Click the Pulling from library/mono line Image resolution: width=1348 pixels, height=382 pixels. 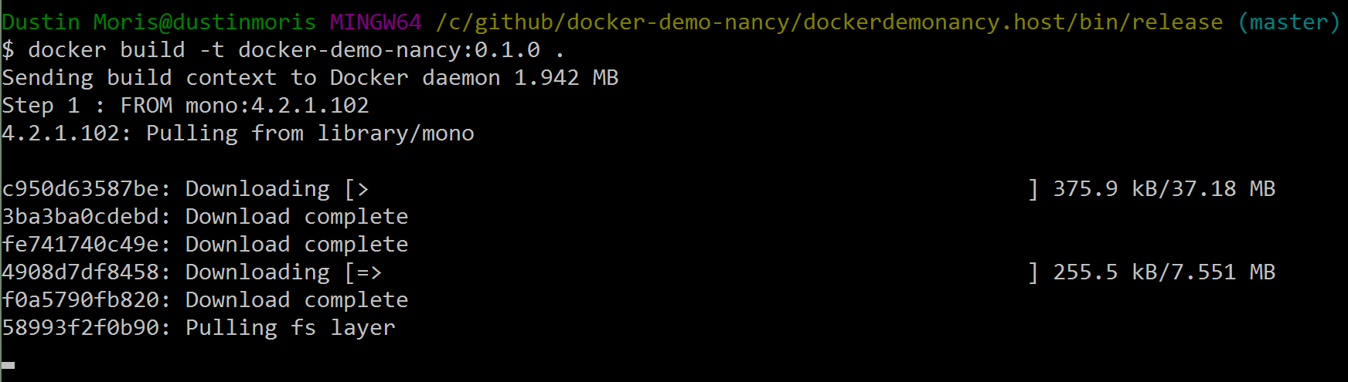[x=238, y=134]
